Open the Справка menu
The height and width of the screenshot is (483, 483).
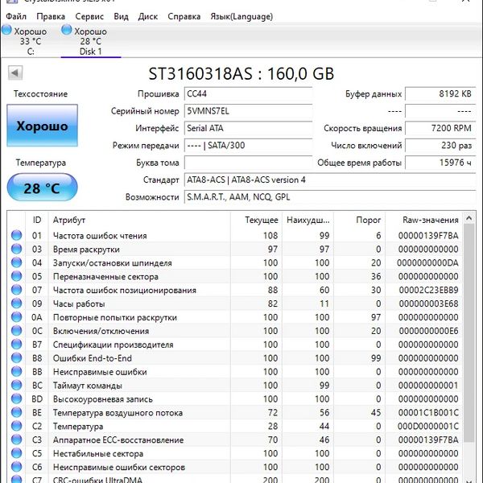(184, 16)
